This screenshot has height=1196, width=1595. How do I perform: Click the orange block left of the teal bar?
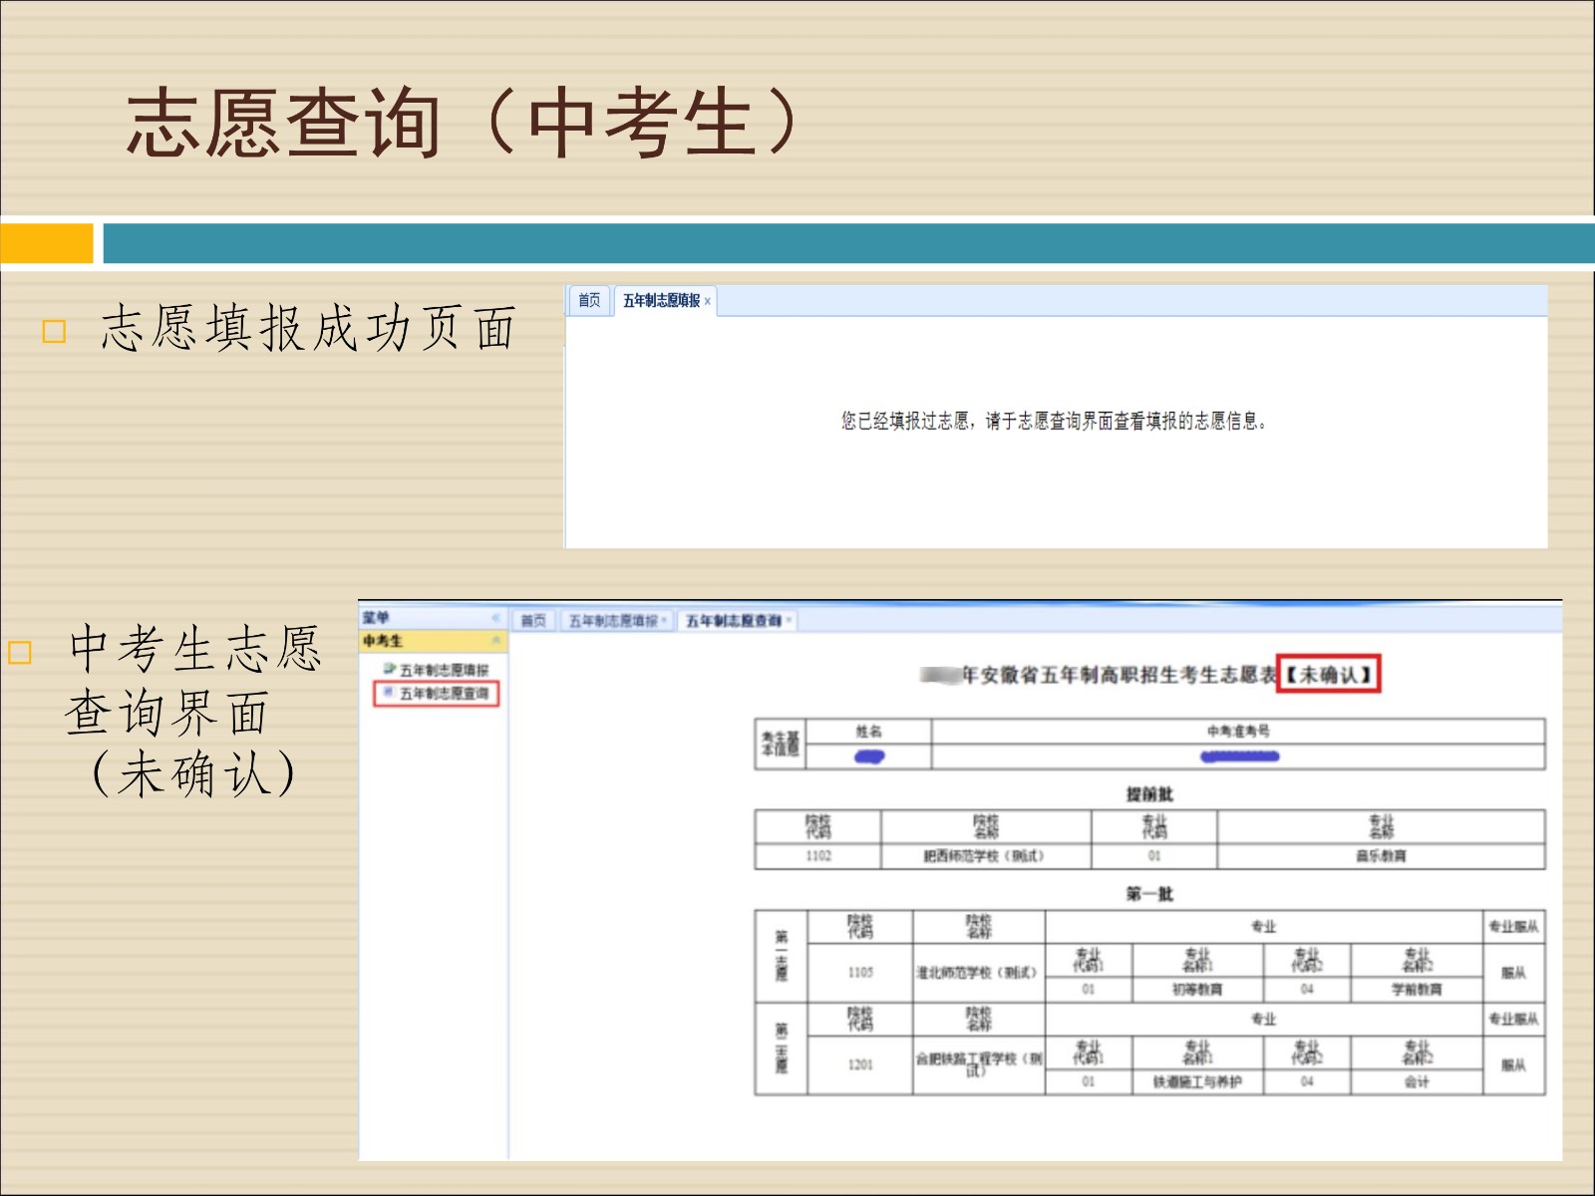pos(47,243)
